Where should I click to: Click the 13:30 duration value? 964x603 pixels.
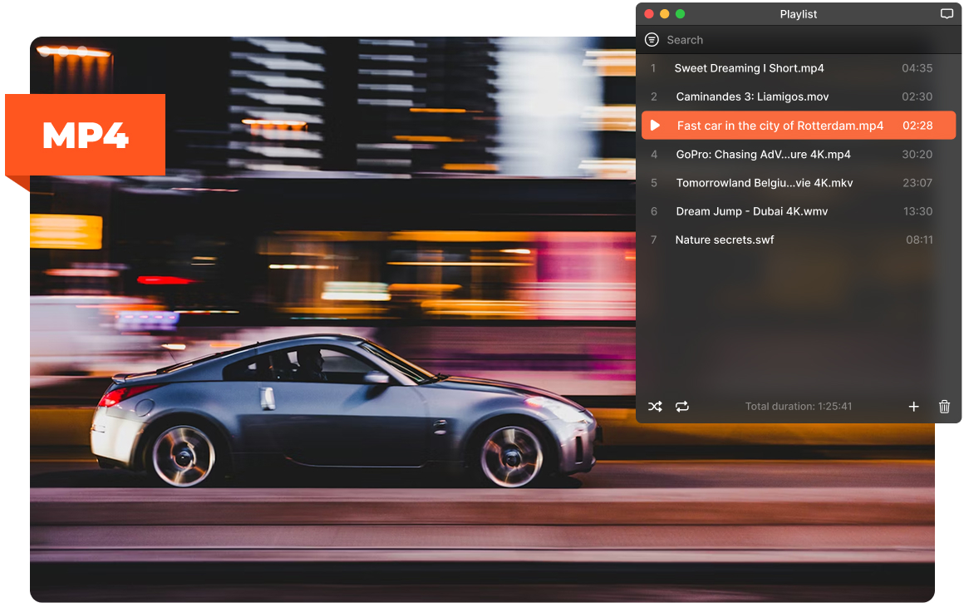coord(917,211)
